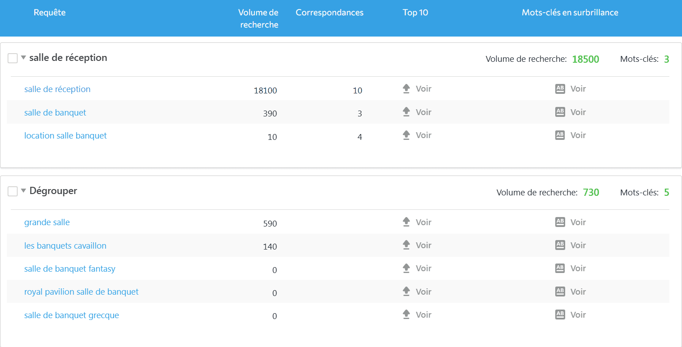The height and width of the screenshot is (347, 682).
Task: Check the salle de réception group checkbox
Action: (13, 58)
